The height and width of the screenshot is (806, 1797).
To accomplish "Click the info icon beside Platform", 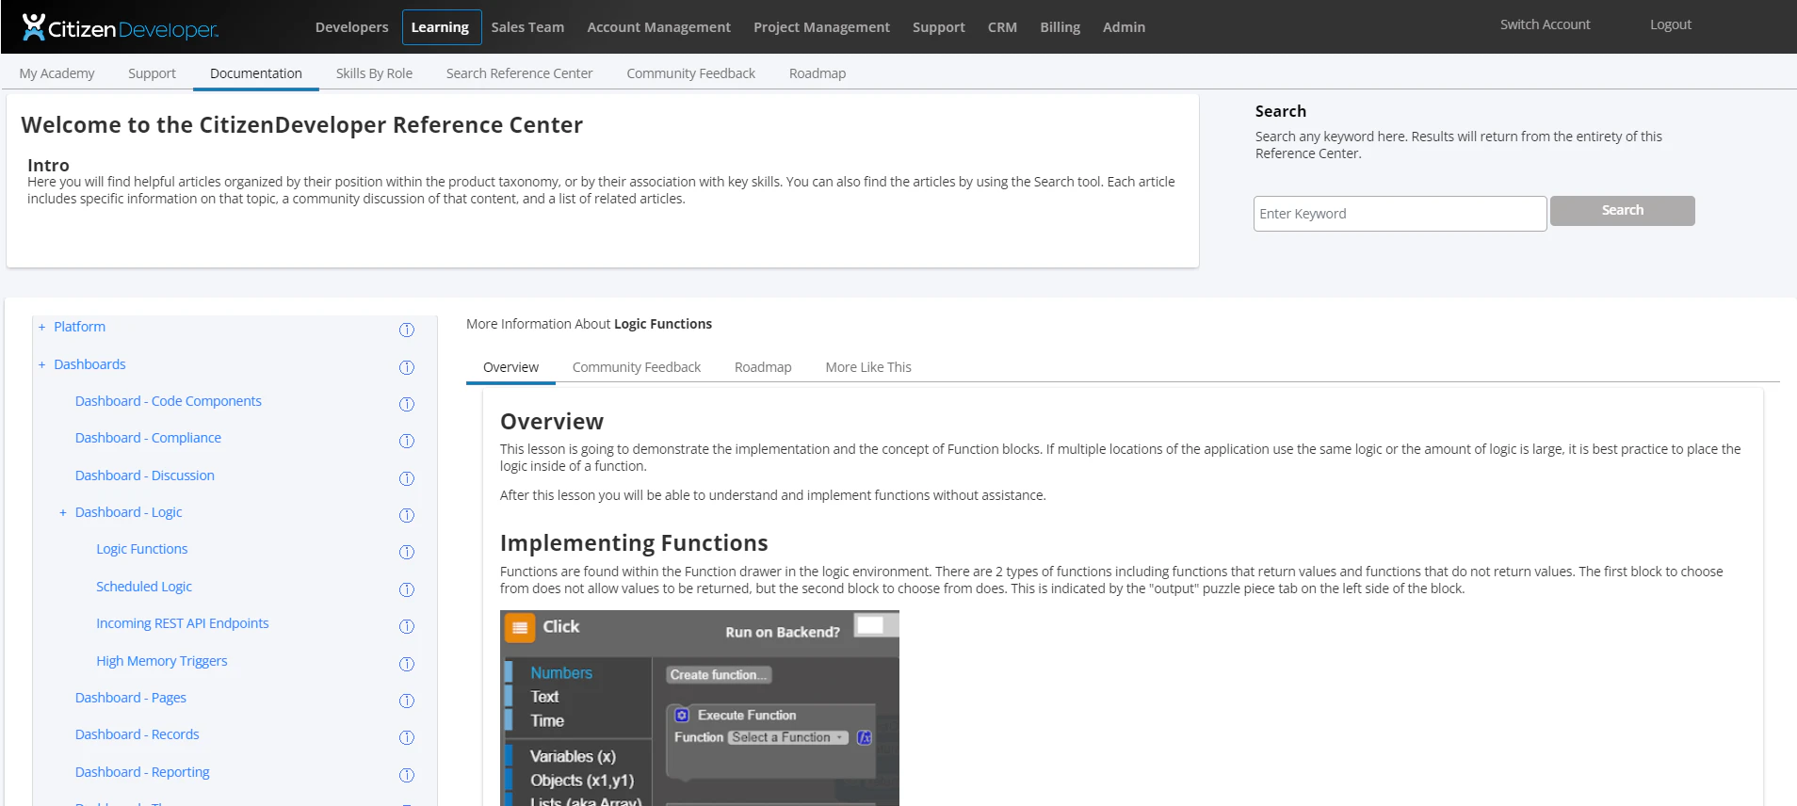I will [x=407, y=330].
